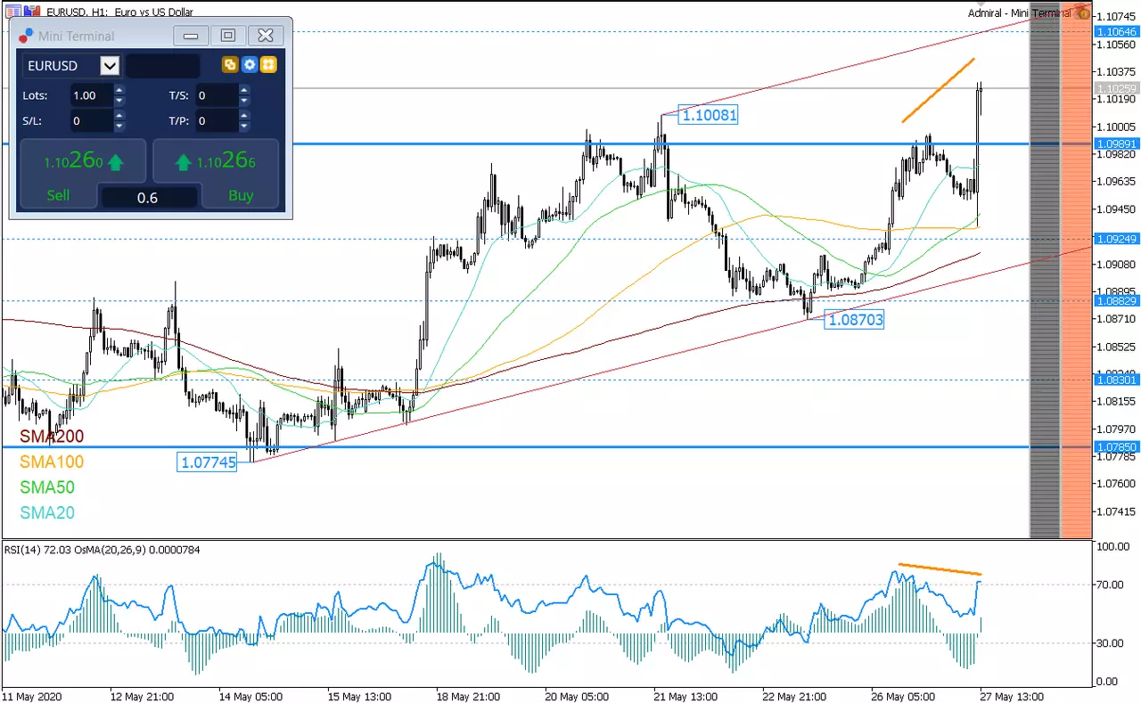This screenshot has height=703, width=1141.
Task: Click the Buy button at 1.10266
Action: [216, 173]
